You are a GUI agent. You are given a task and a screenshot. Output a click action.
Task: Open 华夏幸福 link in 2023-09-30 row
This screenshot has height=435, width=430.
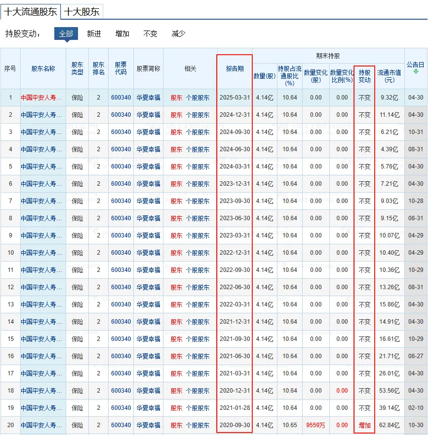coord(149,201)
